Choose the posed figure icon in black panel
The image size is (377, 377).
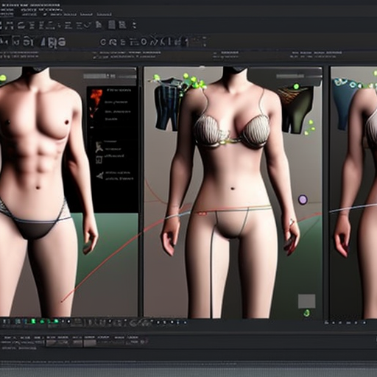point(99,147)
